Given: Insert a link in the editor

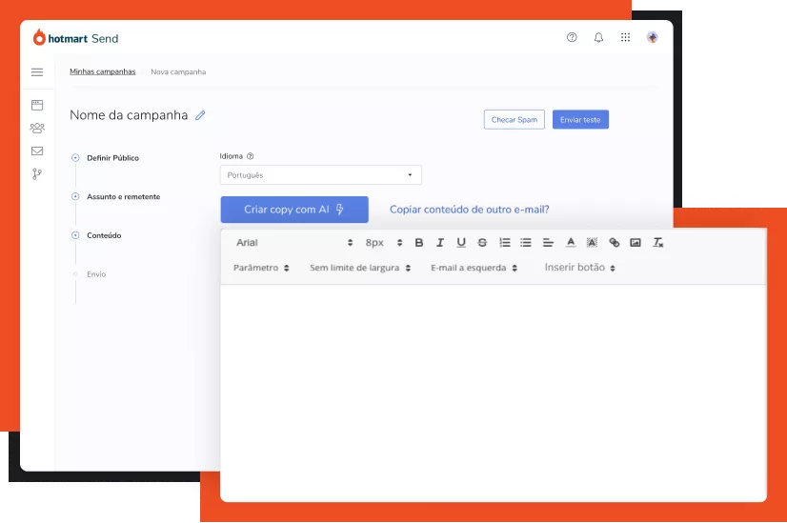Looking at the screenshot, I should click(x=614, y=243).
